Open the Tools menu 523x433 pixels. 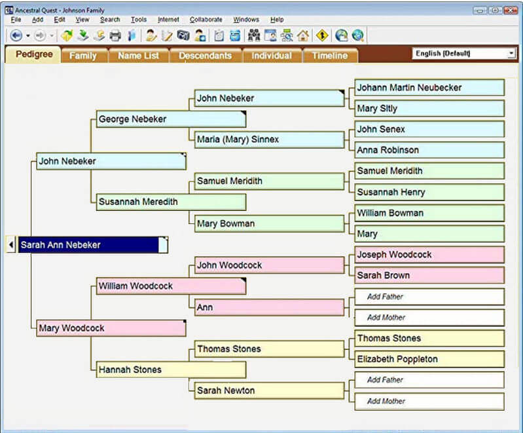[x=138, y=20]
